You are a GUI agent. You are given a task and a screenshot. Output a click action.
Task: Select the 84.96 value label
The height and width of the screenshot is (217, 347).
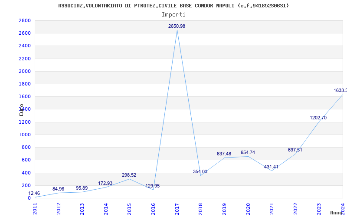[x=58, y=189]
